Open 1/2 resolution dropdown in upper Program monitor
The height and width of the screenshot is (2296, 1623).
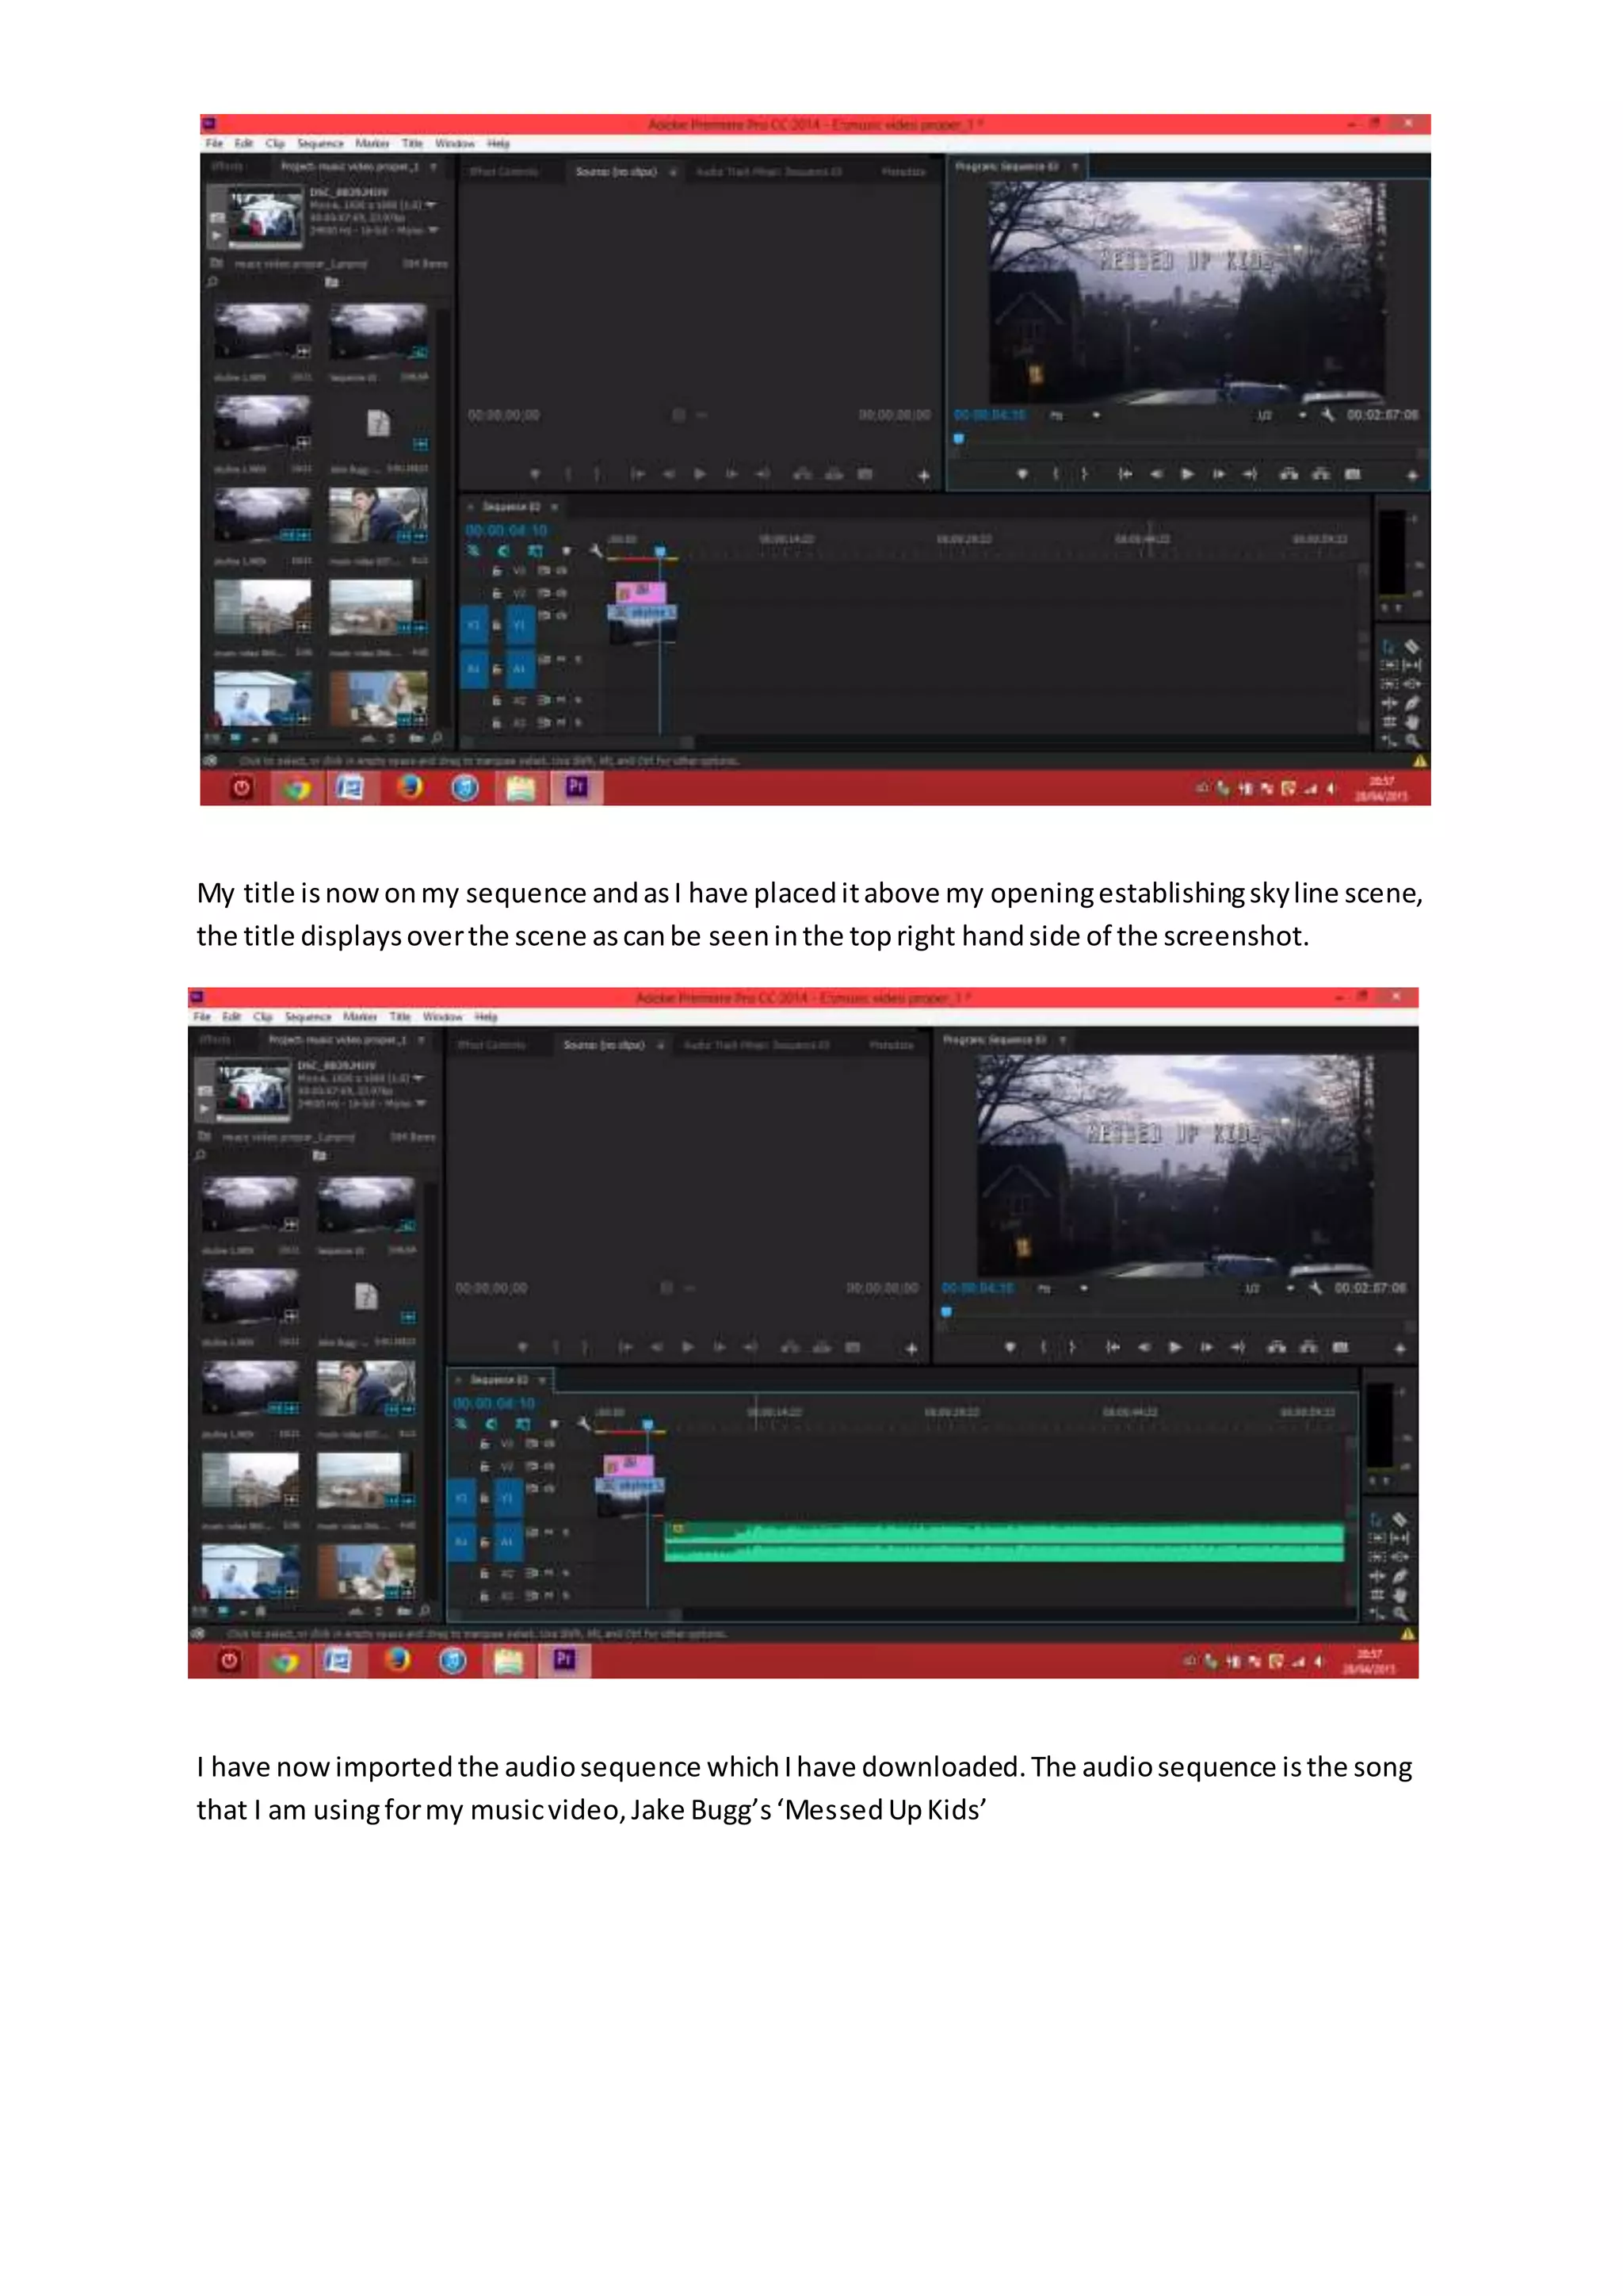[1301, 415]
